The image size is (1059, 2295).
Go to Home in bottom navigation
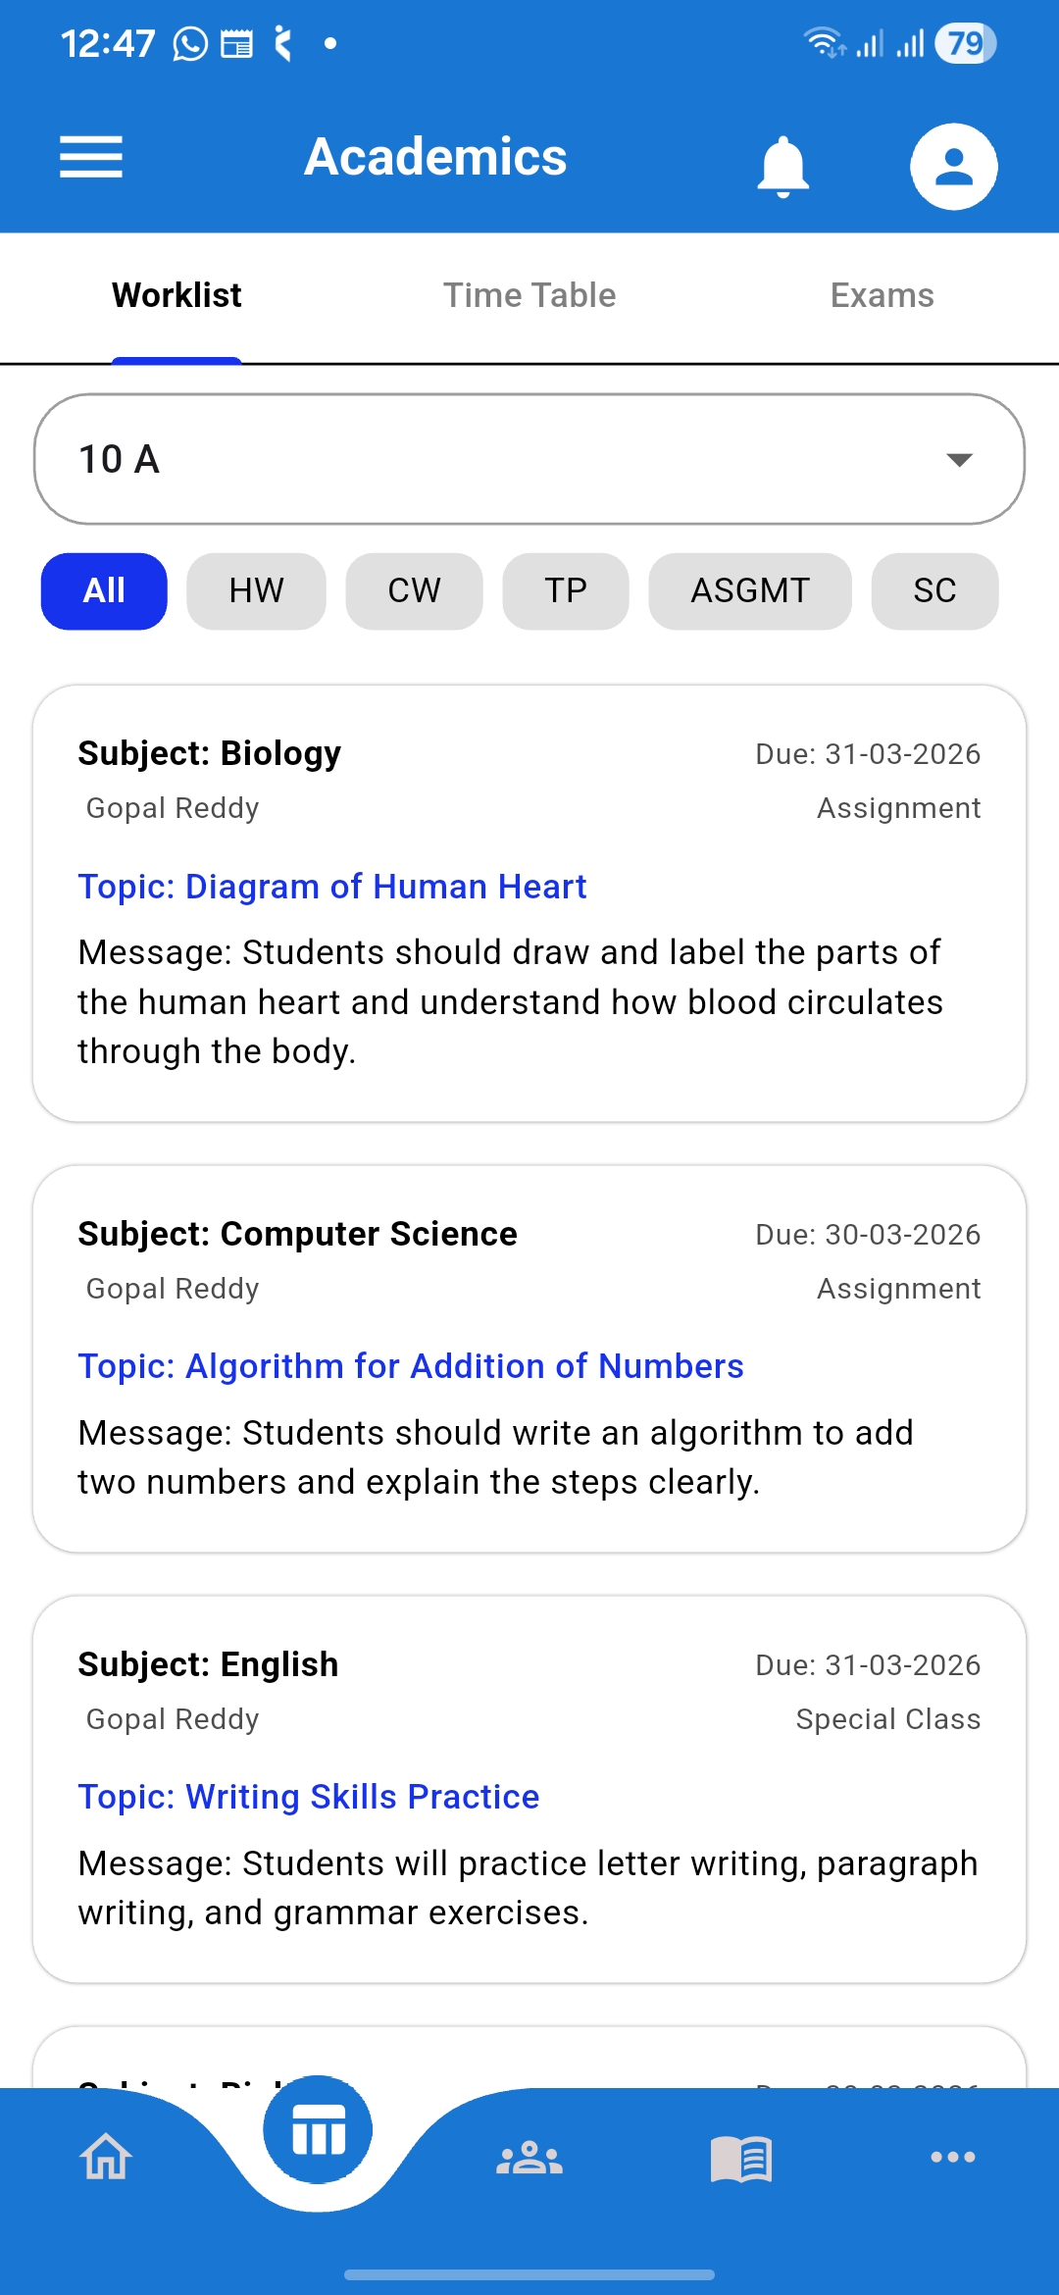(x=106, y=2157)
